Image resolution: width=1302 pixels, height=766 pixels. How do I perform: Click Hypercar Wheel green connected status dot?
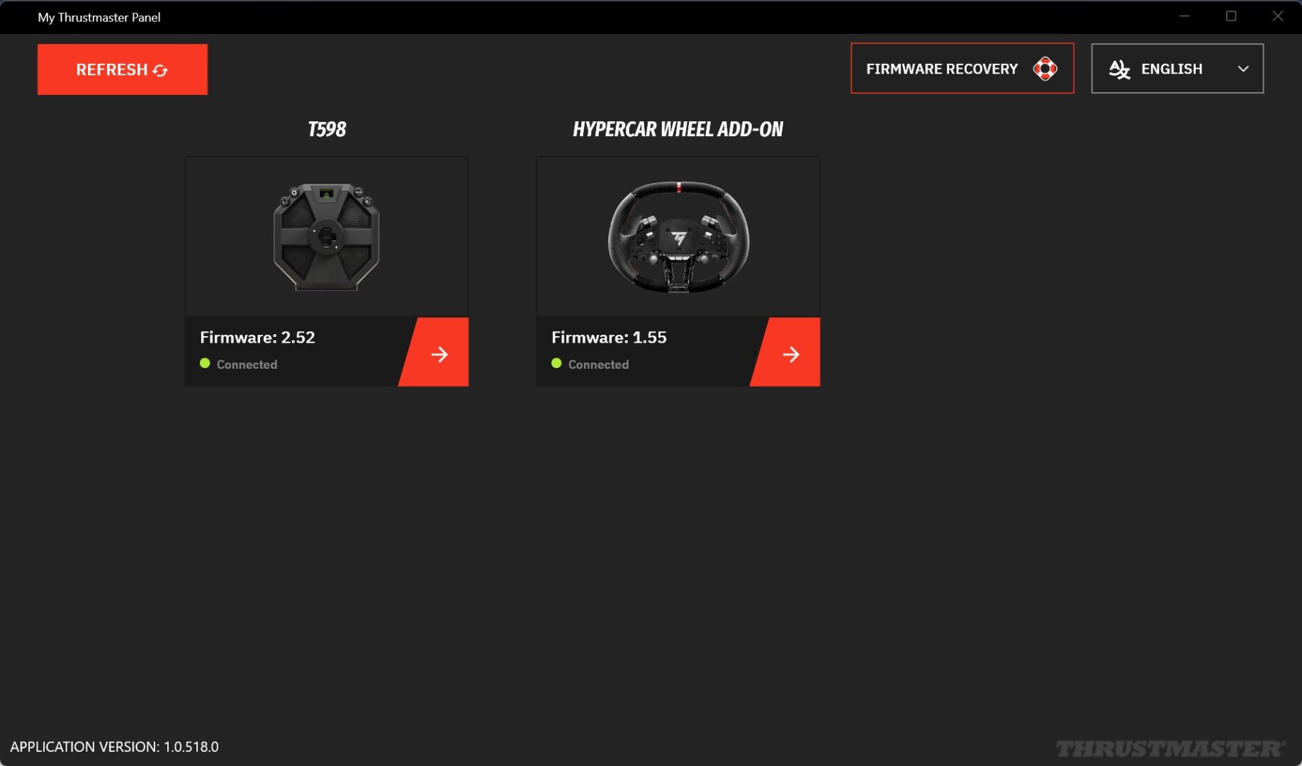556,364
